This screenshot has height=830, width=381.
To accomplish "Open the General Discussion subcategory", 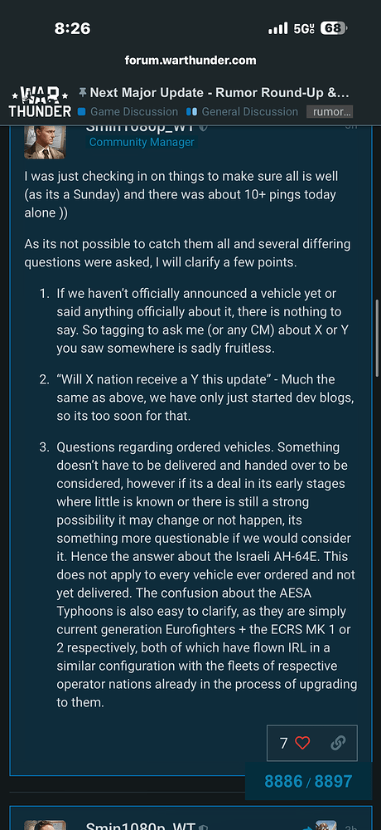I will click(243, 112).
